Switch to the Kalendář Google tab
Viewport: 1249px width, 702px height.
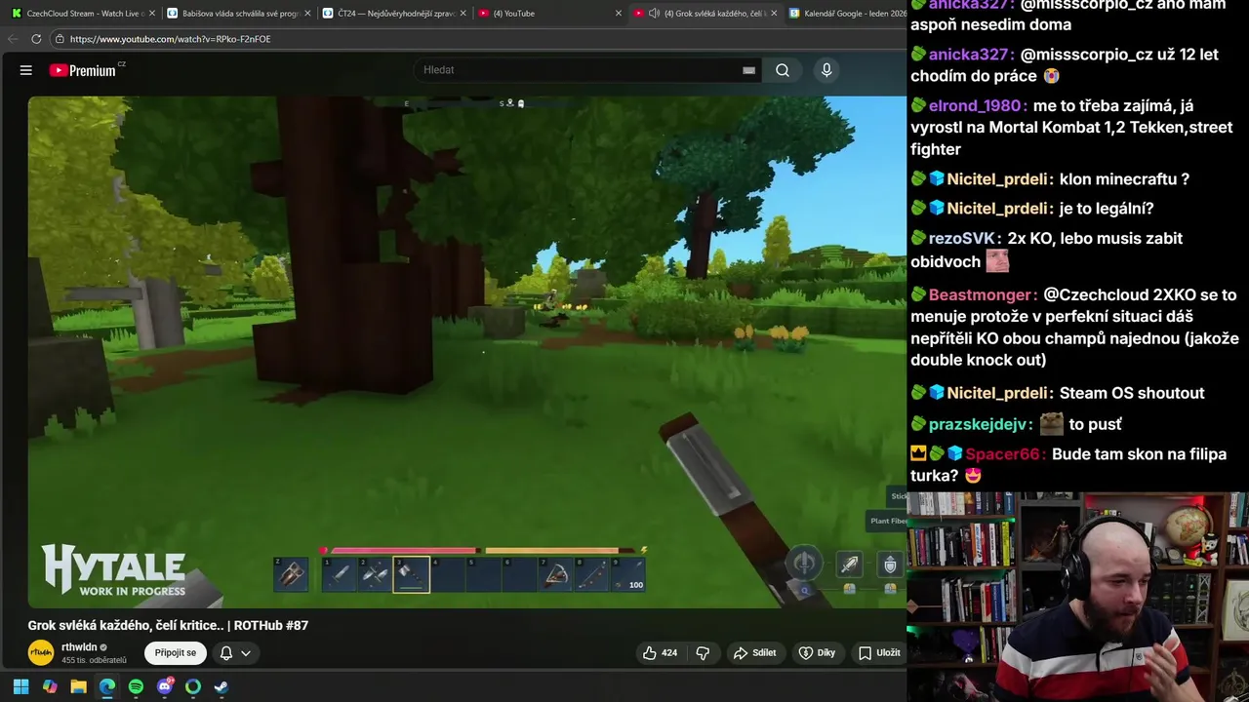[847, 14]
